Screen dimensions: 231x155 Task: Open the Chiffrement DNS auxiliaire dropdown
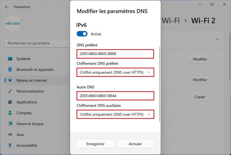115,114
